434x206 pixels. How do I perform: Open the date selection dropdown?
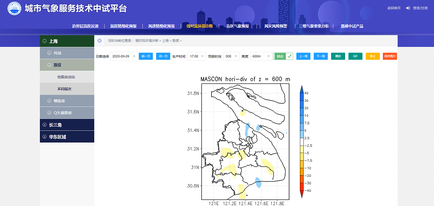click(123, 56)
